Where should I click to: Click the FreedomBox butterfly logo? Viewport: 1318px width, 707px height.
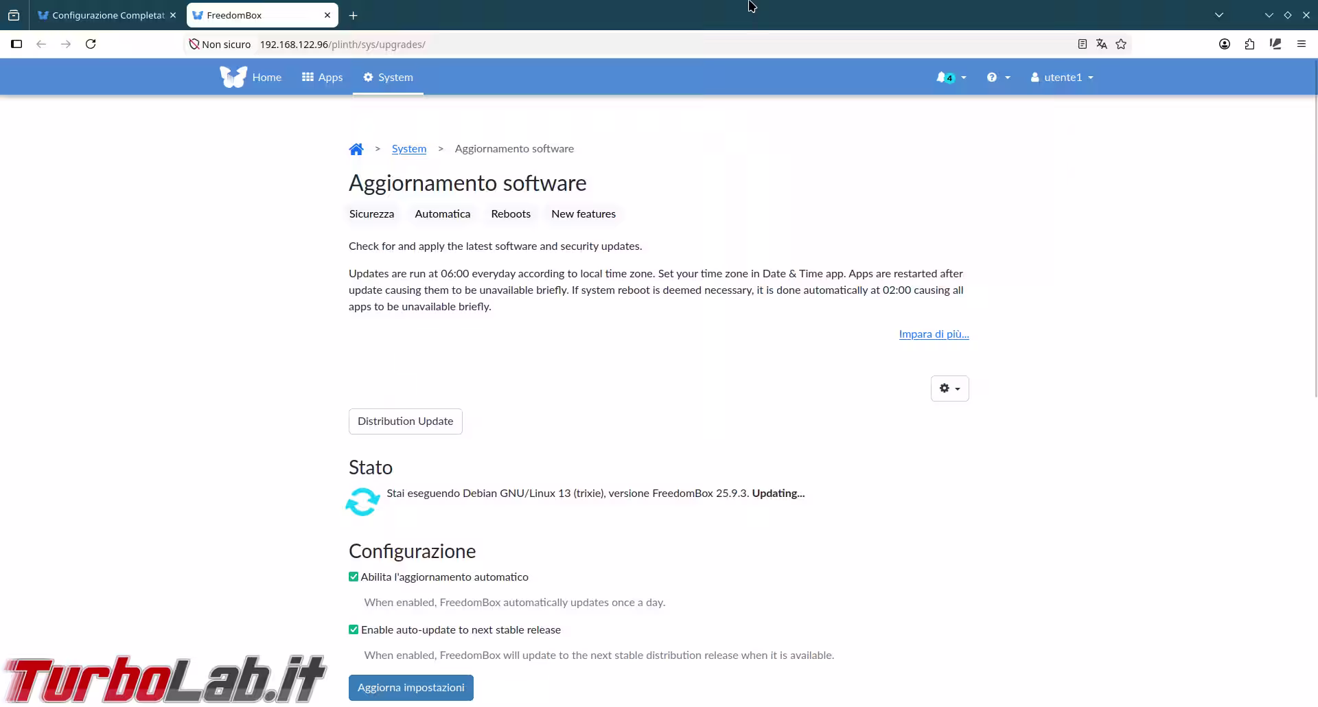pos(233,77)
